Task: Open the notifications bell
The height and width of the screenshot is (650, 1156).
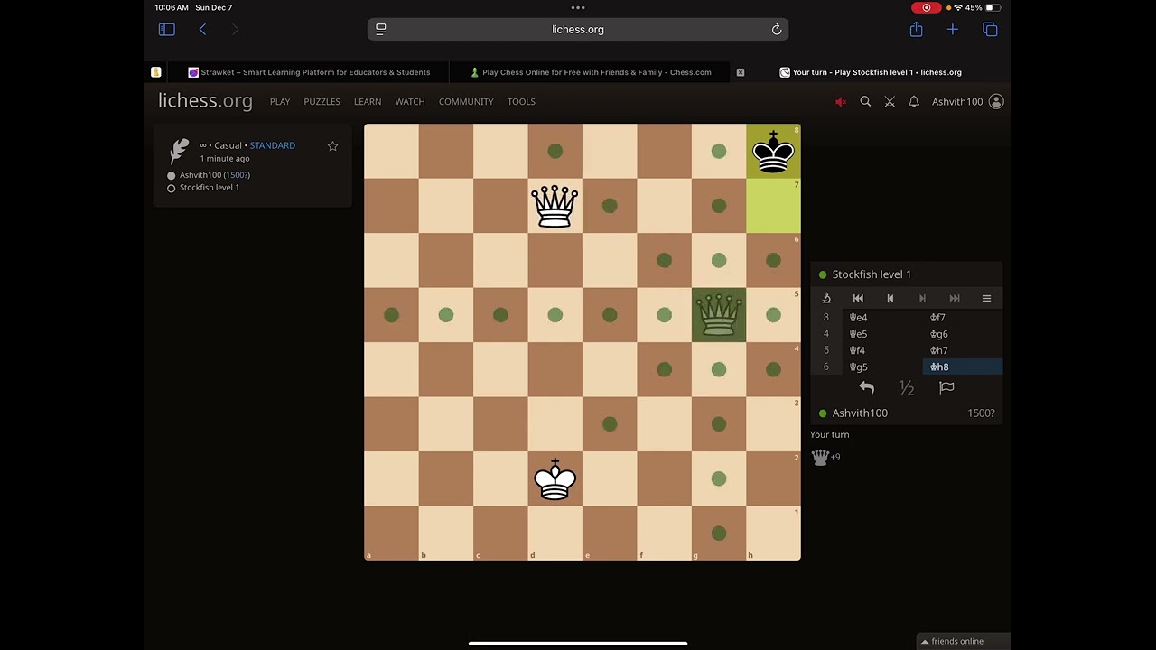Action: [914, 102]
